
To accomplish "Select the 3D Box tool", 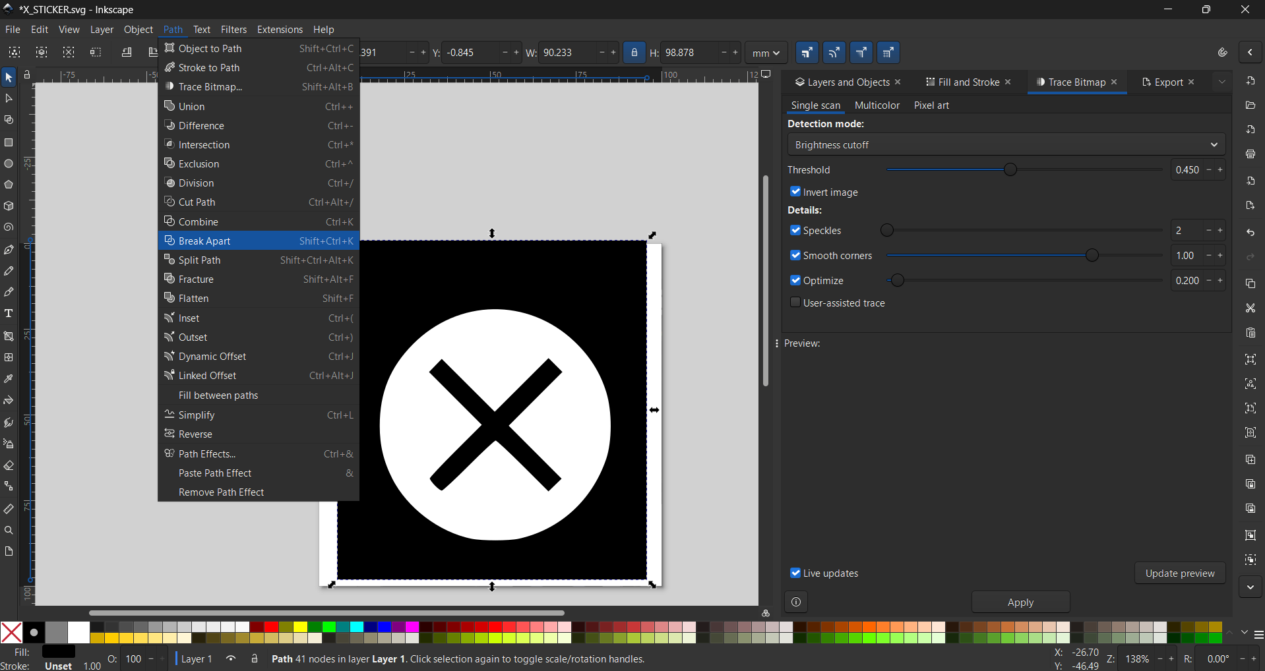I will [9, 206].
